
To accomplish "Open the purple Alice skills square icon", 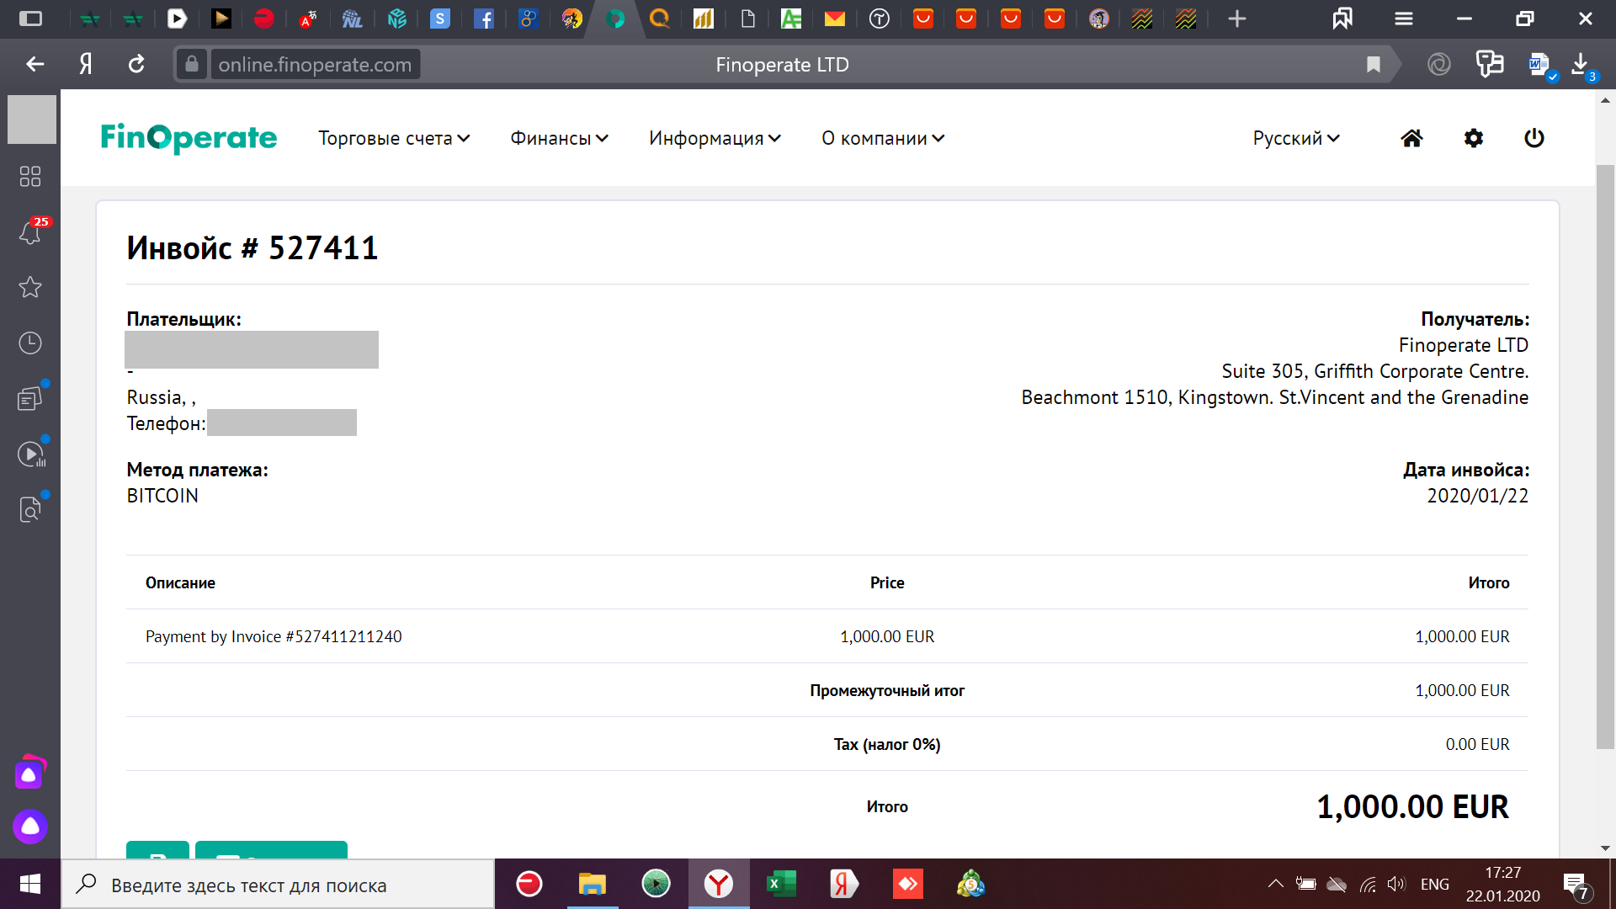I will click(29, 774).
